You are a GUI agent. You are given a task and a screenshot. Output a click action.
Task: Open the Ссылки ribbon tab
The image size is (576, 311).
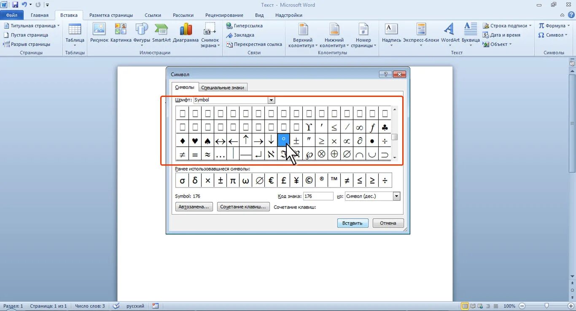click(153, 15)
